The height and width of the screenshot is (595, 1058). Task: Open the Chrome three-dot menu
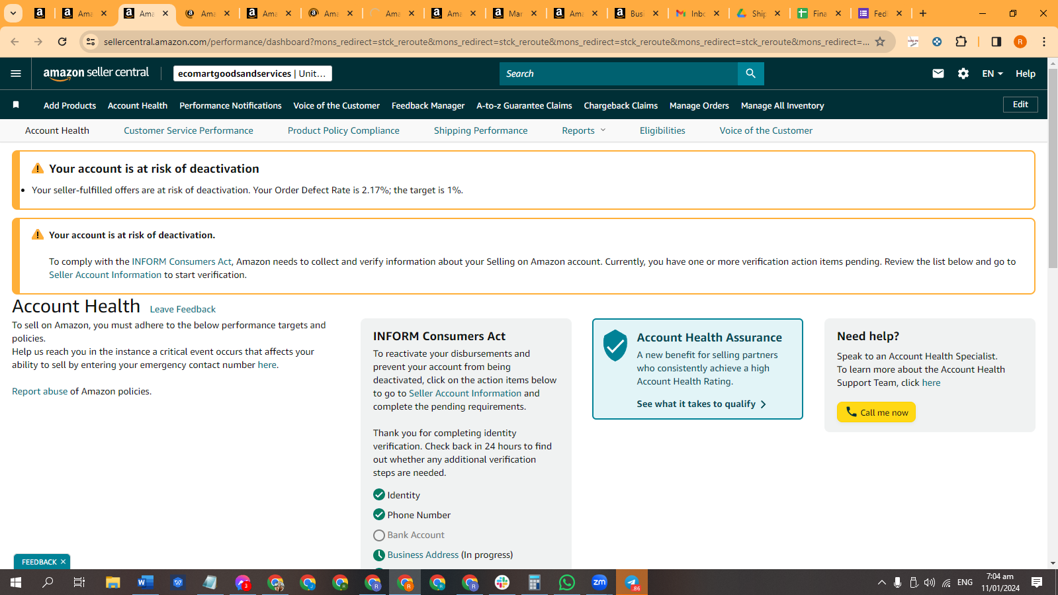pos(1044,42)
